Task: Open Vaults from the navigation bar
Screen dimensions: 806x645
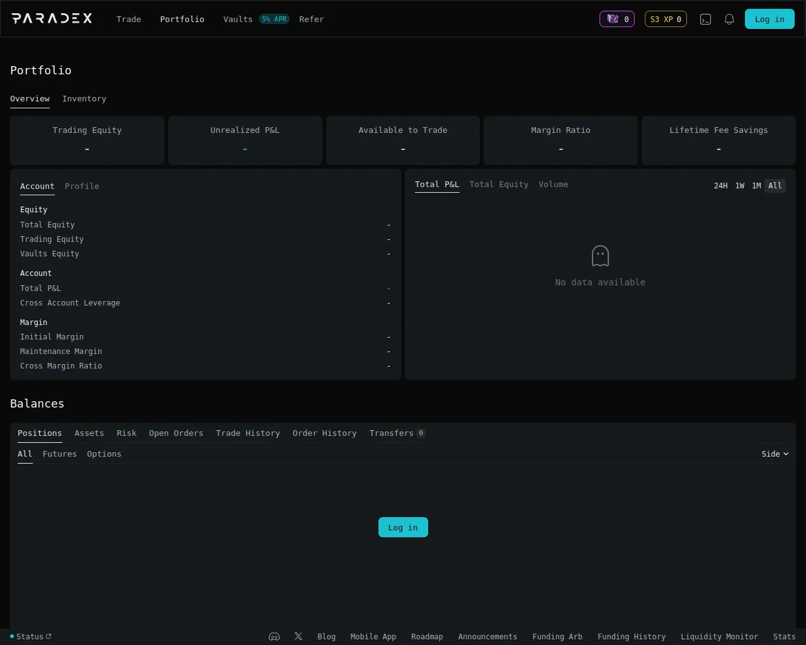Action: click(237, 20)
